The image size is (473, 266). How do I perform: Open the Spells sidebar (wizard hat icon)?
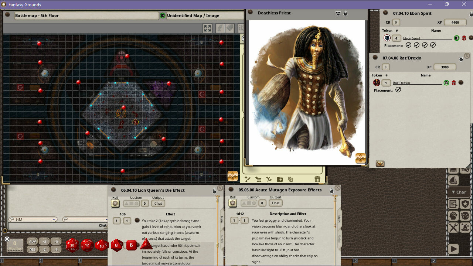465,227
